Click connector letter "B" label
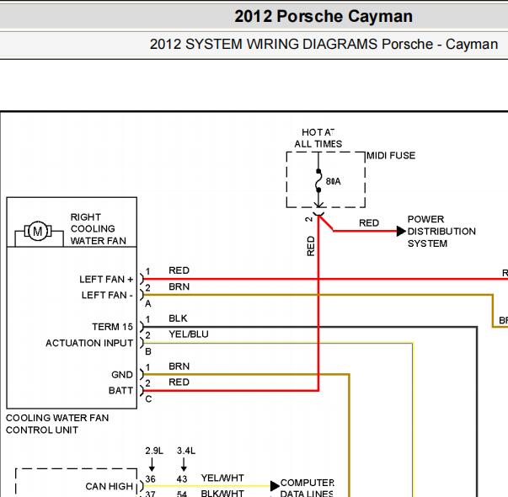The image size is (508, 497). click(x=148, y=351)
